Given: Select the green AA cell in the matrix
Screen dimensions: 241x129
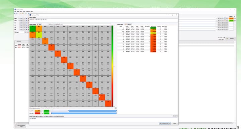Looking at the screenshot, I should pos(32,29).
